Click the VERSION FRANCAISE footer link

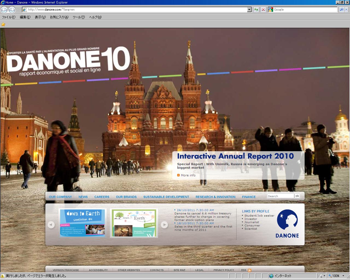coord(66,270)
